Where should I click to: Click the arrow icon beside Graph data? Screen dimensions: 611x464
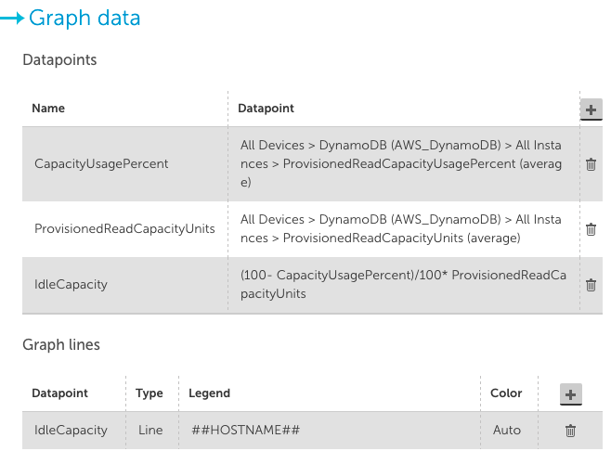(x=12, y=18)
